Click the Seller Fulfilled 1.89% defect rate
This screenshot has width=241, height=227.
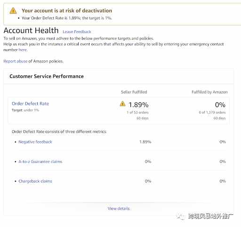coord(138,105)
